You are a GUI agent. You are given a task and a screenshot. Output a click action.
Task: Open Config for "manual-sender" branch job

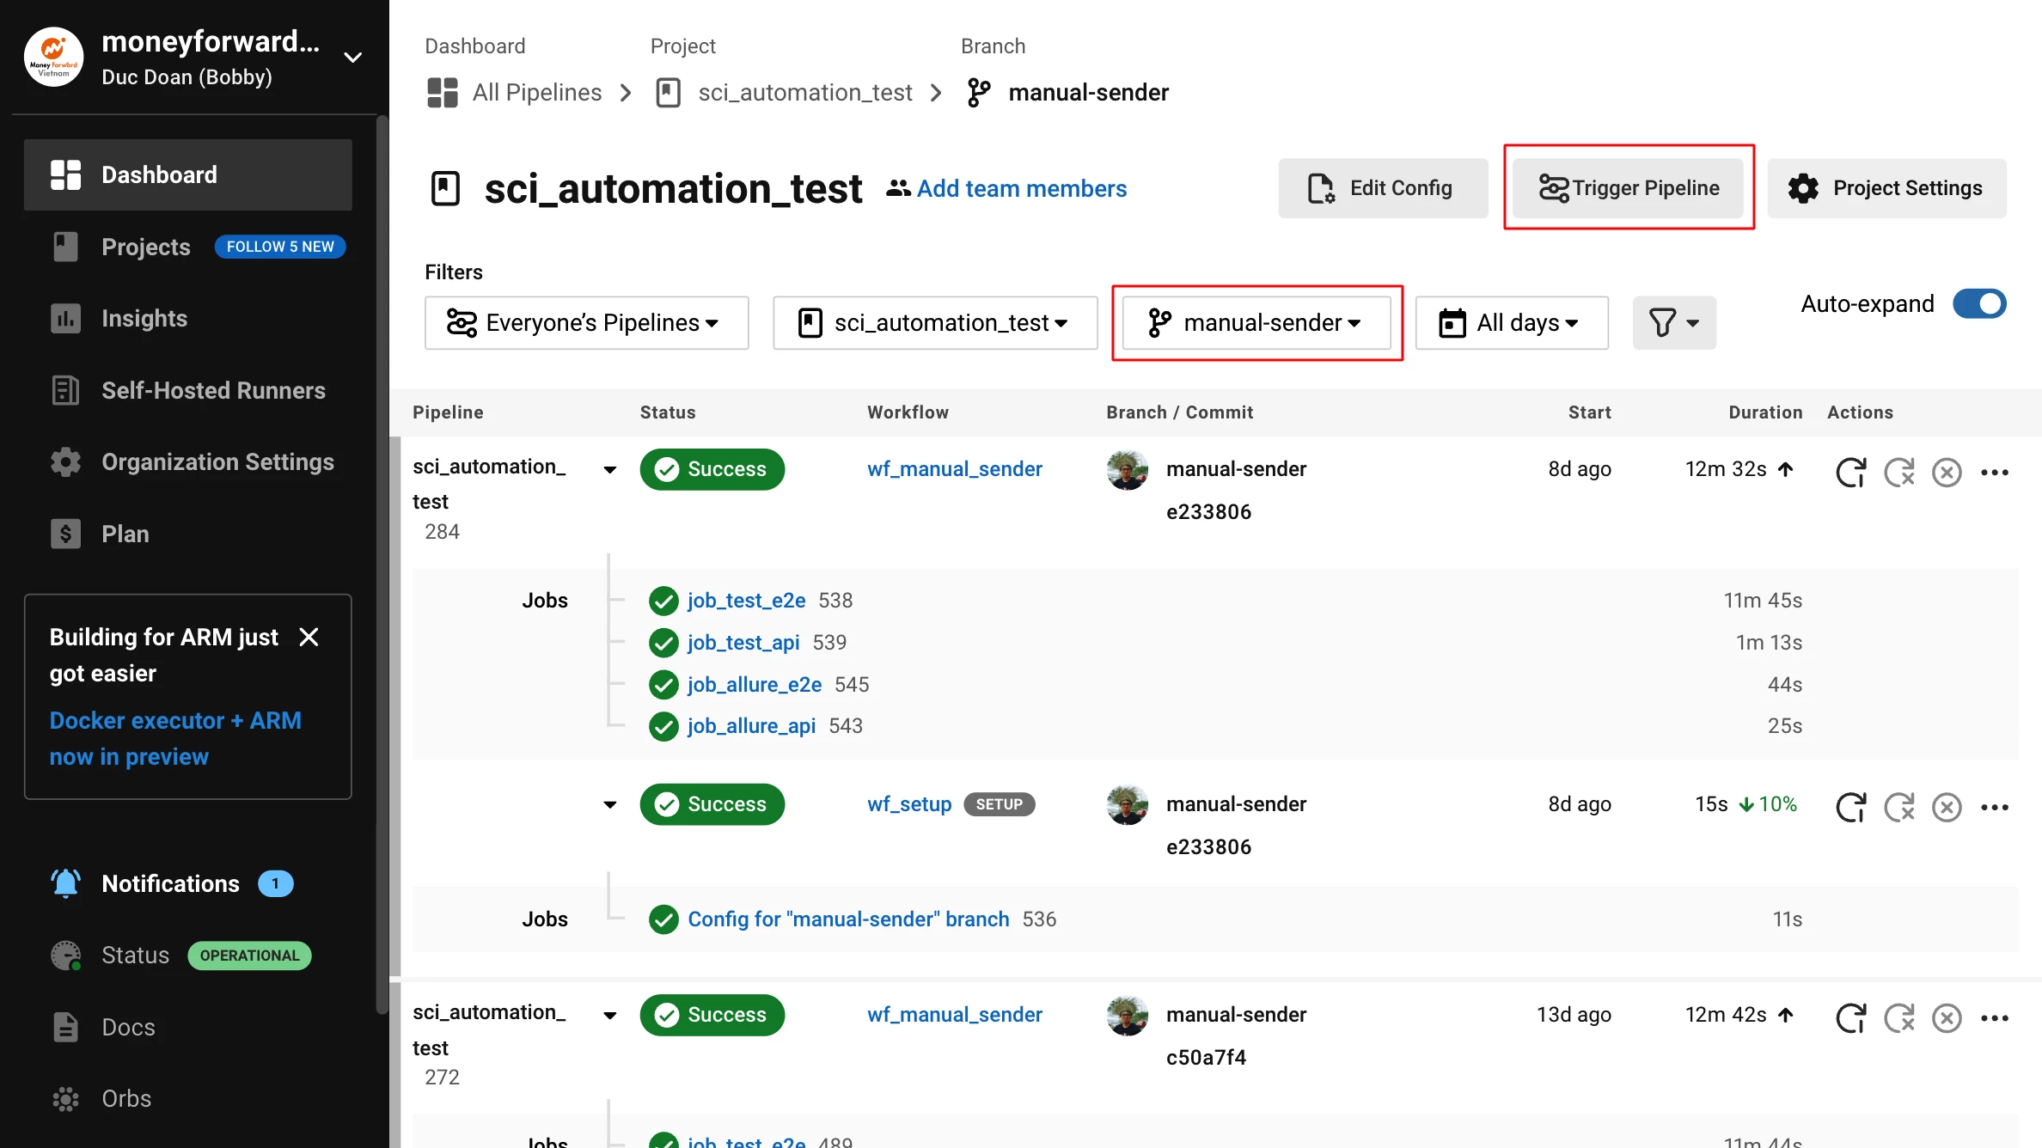[x=848, y=919]
